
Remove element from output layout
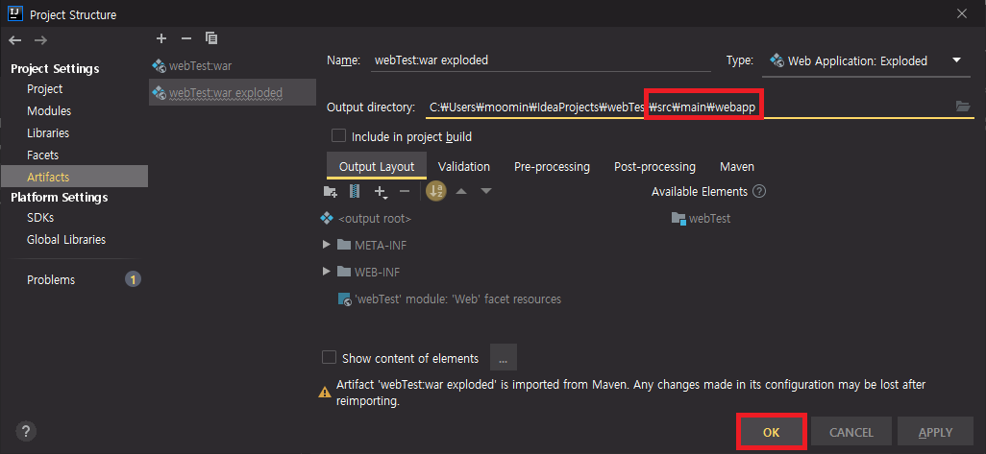click(405, 191)
